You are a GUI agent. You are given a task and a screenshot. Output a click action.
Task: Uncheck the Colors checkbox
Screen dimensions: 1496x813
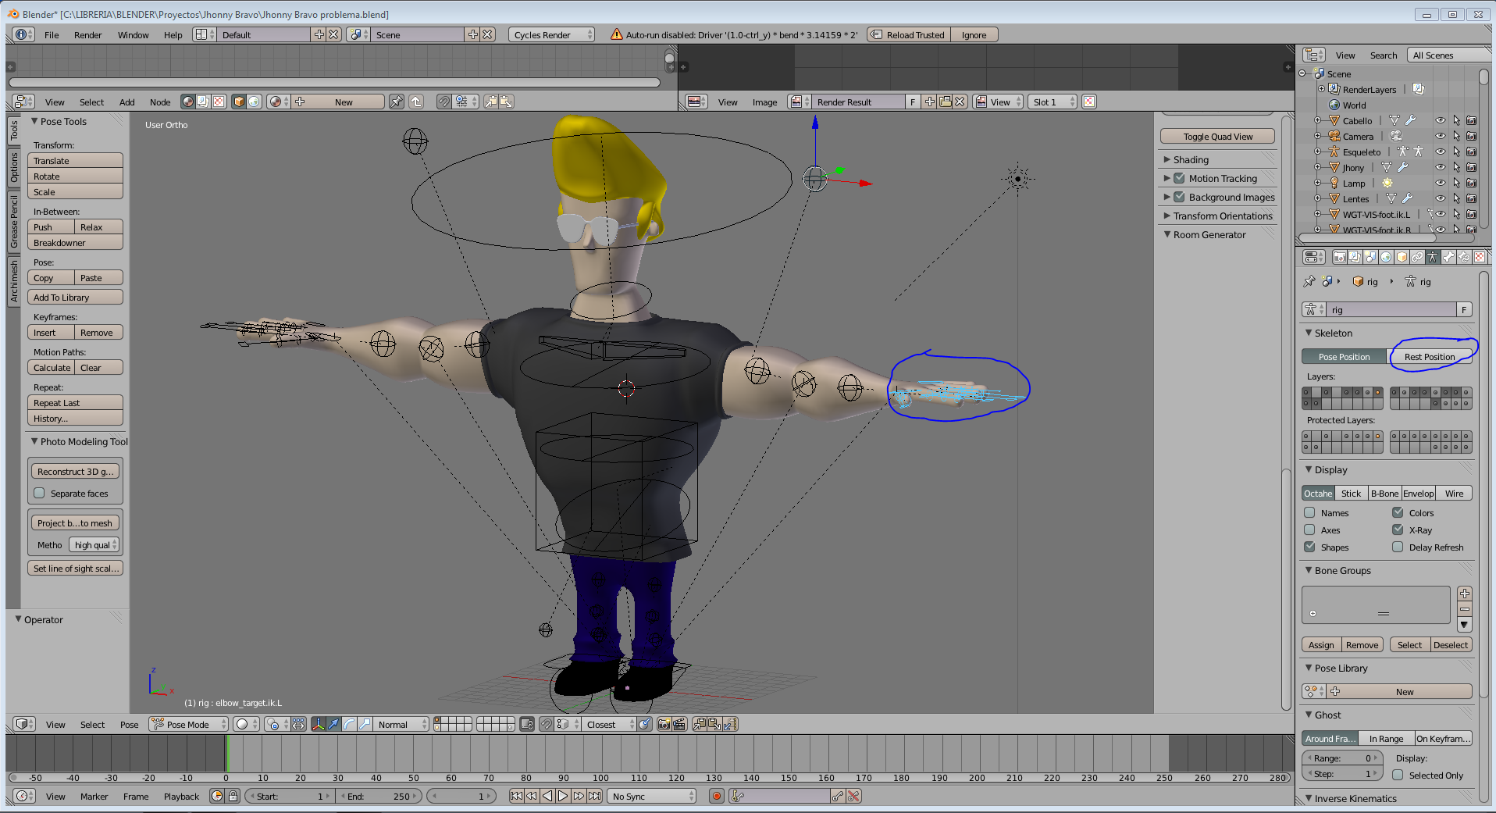click(x=1398, y=512)
